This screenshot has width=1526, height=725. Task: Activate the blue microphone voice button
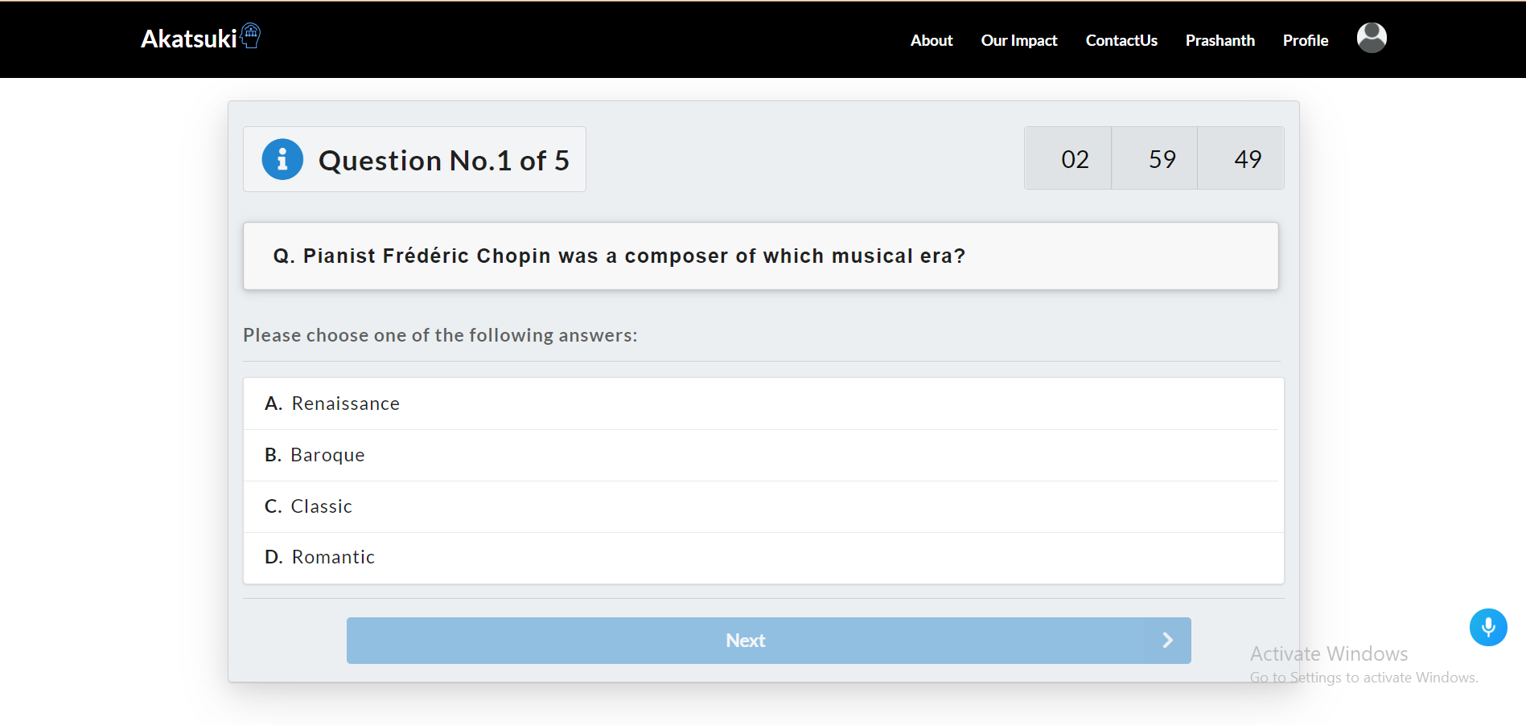[1488, 627]
